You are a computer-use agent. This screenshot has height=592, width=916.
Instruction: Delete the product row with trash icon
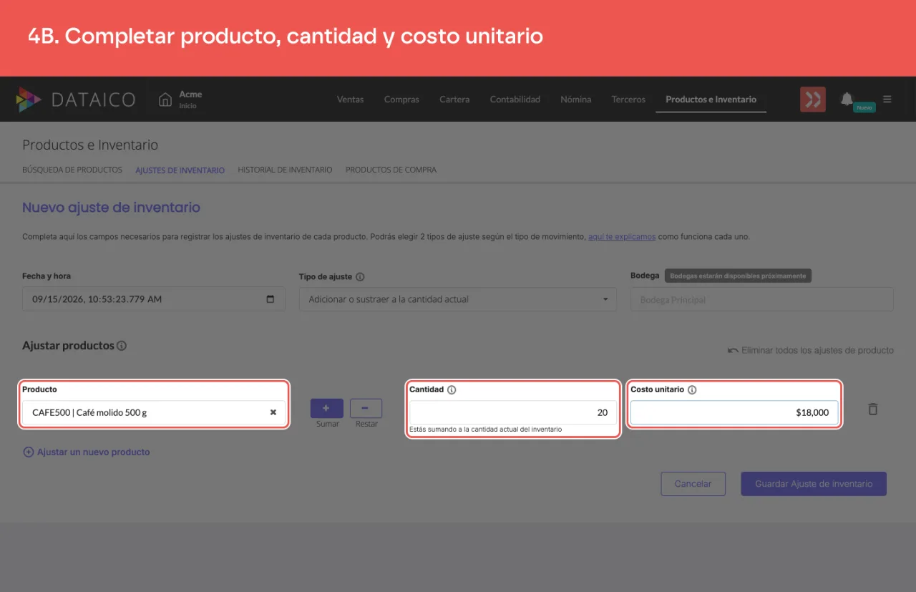tap(873, 409)
